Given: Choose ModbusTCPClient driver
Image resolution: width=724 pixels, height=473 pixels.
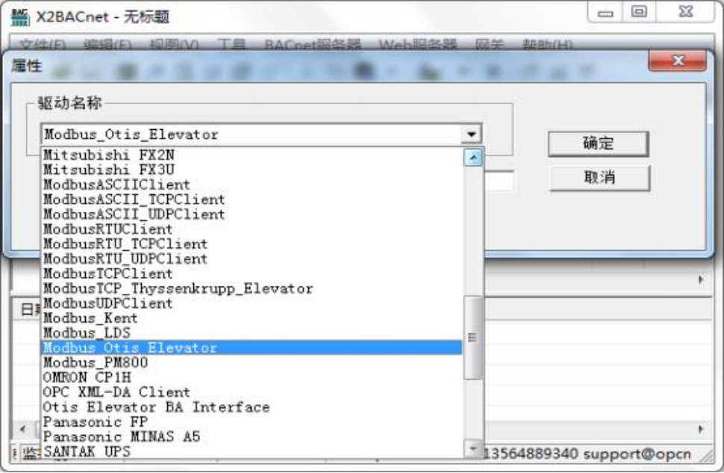Looking at the screenshot, I should [252, 273].
